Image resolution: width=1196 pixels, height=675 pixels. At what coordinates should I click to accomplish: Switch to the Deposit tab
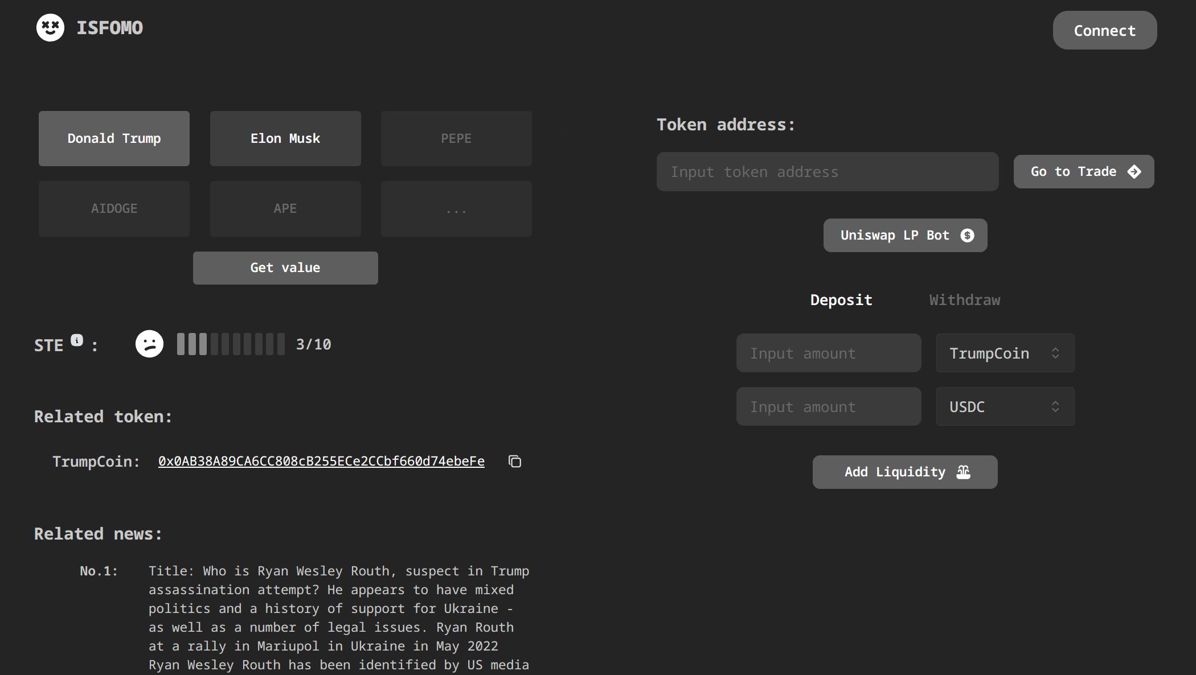click(841, 300)
